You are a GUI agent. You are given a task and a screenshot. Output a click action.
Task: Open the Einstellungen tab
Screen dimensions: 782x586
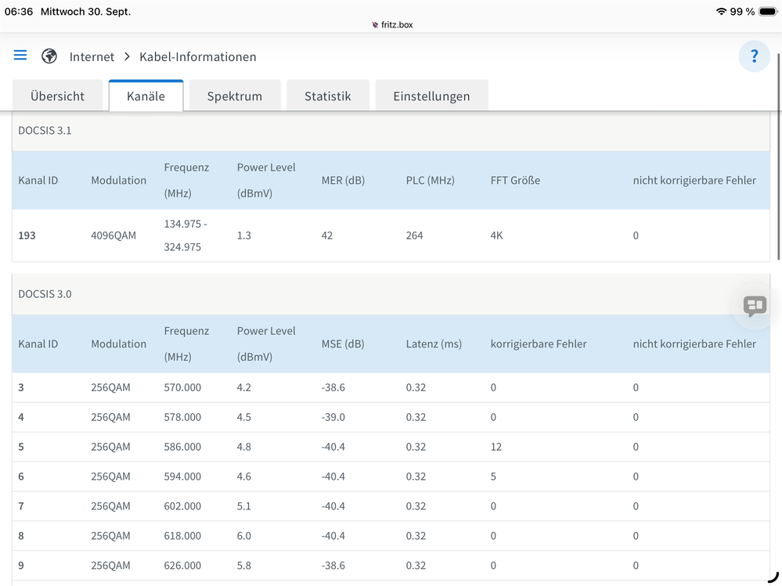pyautogui.click(x=431, y=95)
